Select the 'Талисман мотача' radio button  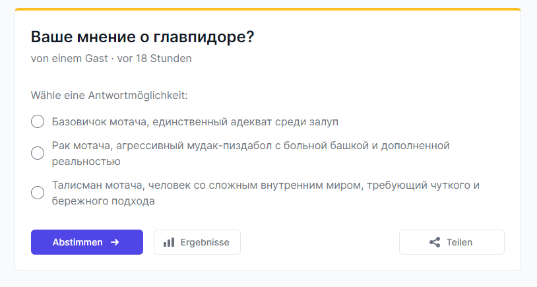tap(38, 193)
